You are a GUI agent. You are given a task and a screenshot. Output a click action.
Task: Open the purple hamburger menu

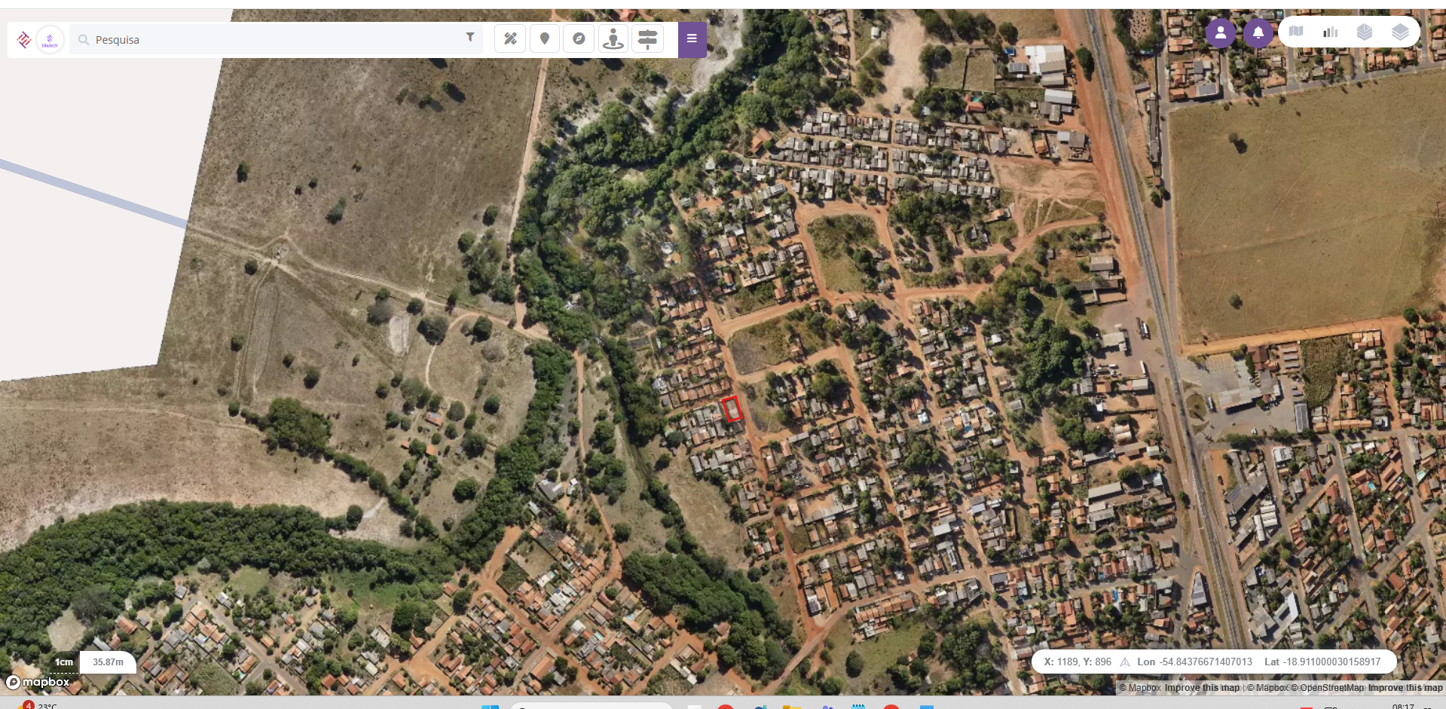[692, 39]
